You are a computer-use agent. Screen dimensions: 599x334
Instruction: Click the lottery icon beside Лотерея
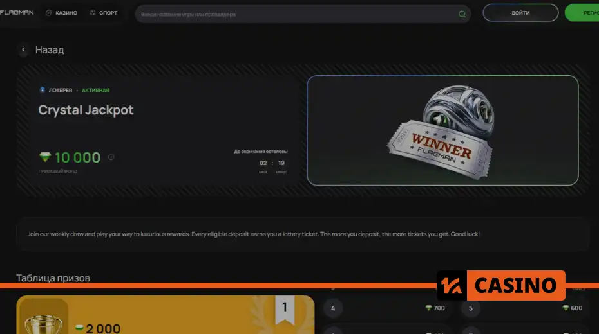43,90
